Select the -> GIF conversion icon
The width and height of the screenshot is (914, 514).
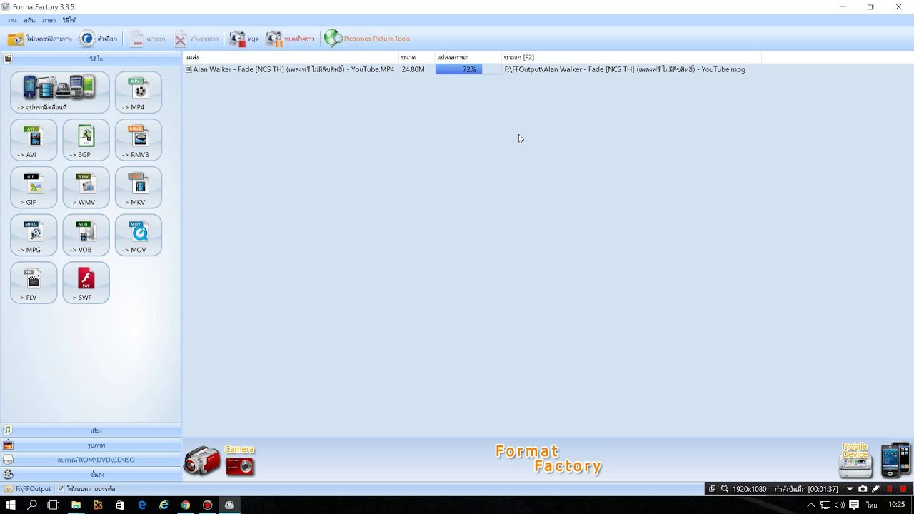click(34, 188)
